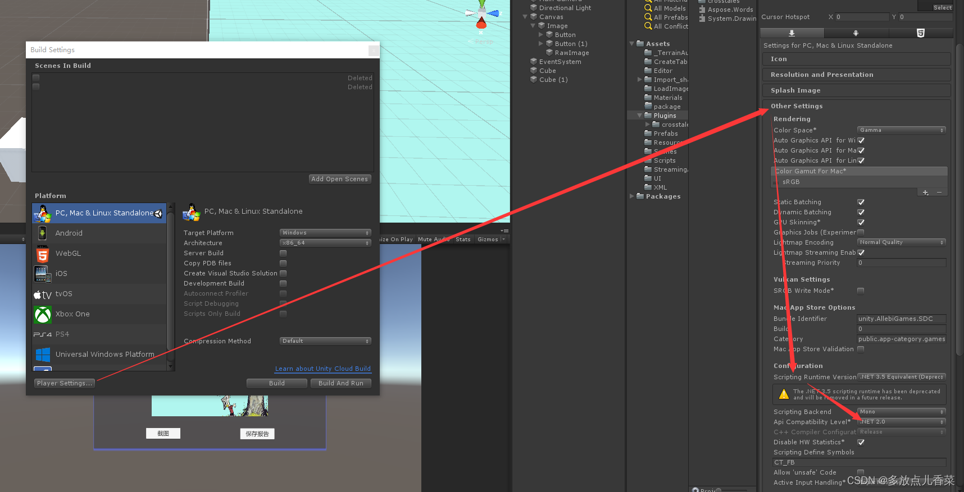Open the Scripting Backend Mono dropdown
This screenshot has width=964, height=492.
(x=901, y=412)
